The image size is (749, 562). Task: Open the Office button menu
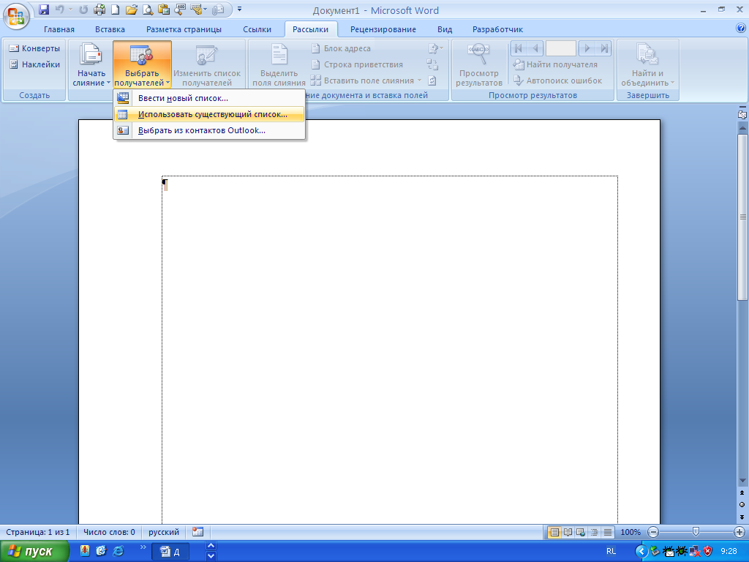pyautogui.click(x=16, y=16)
